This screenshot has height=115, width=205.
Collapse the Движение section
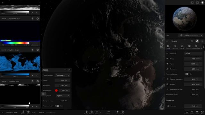pos(201,100)
